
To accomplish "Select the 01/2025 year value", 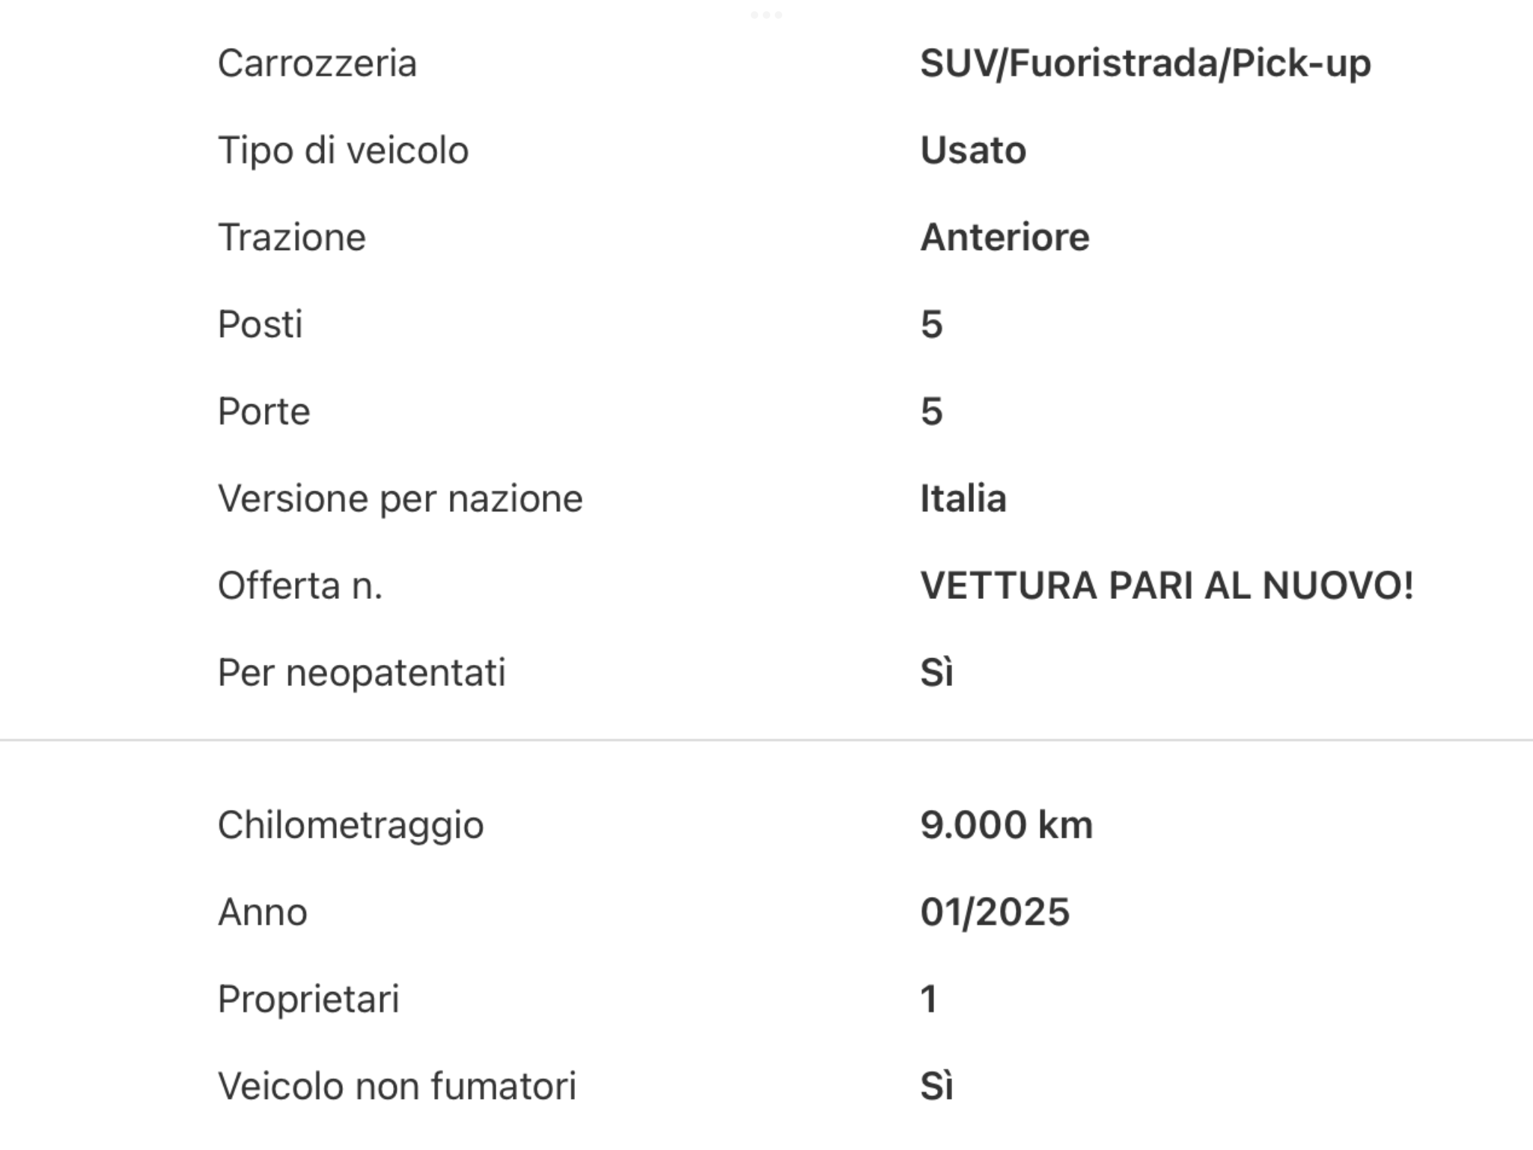I will click(x=994, y=912).
